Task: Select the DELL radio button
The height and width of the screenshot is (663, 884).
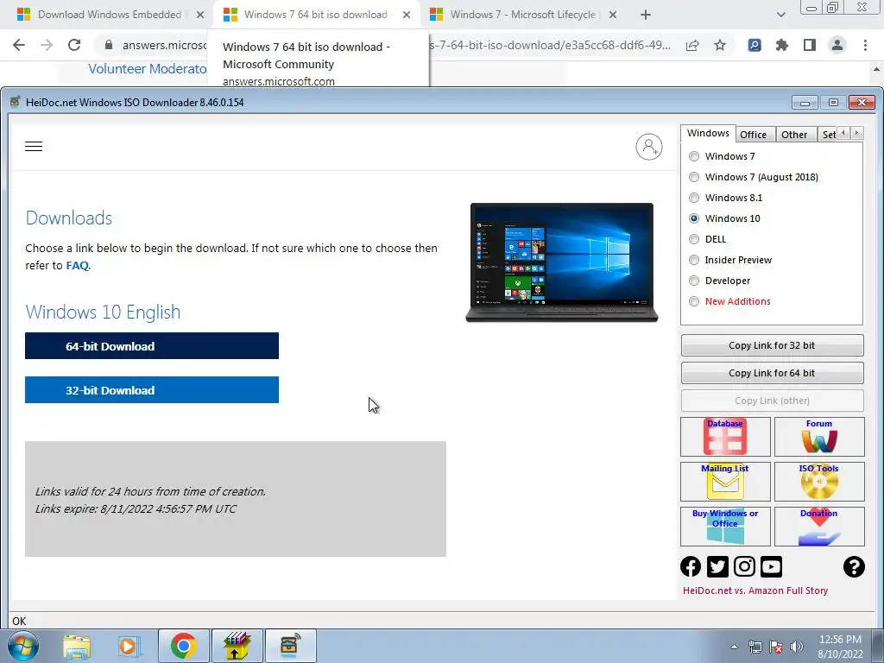Action: [x=694, y=239]
